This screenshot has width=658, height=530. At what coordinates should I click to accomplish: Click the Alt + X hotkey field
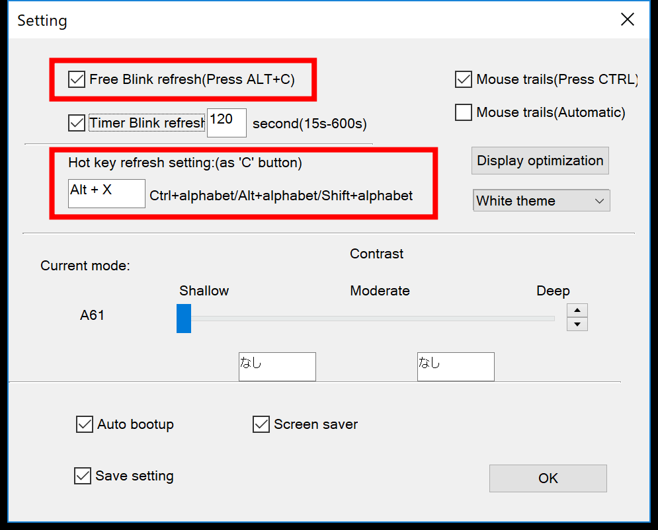(x=106, y=194)
